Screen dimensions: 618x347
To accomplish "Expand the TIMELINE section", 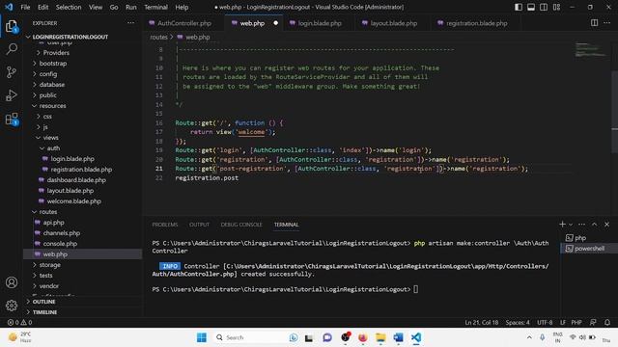I will coord(44,312).
